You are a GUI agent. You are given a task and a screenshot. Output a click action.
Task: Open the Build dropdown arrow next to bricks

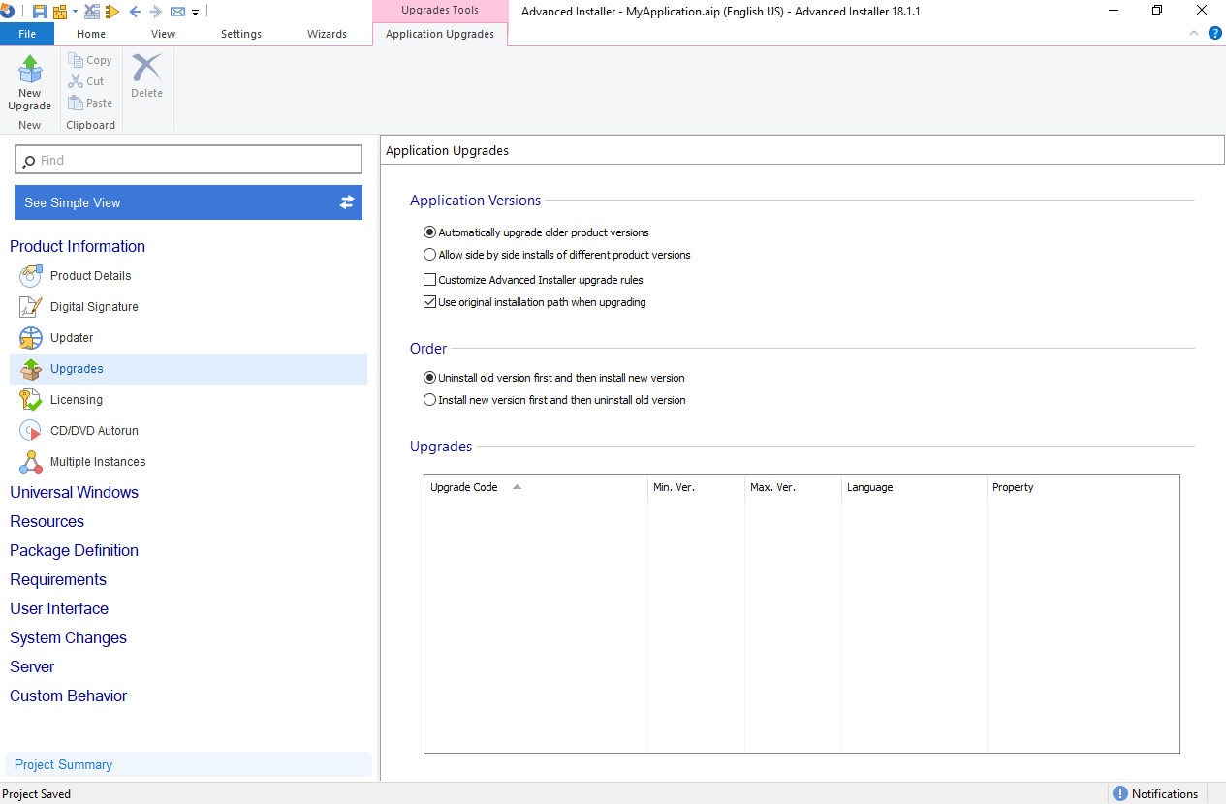75,12
